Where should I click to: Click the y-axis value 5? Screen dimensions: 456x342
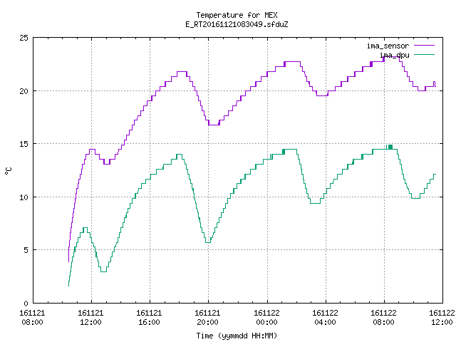pyautogui.click(x=26, y=250)
